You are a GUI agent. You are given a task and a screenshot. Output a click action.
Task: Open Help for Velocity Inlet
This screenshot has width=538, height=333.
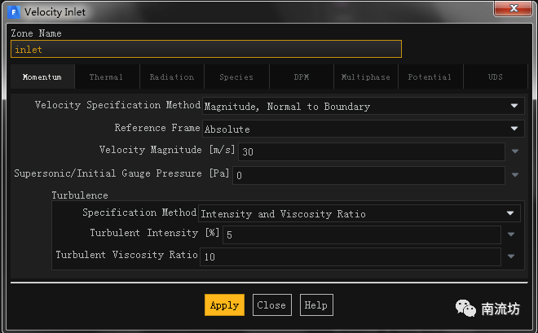315,305
